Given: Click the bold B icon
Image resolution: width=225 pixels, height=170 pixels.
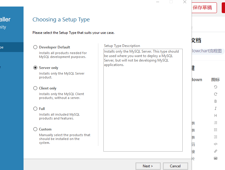Looking at the screenshot, I should (215, 101).
